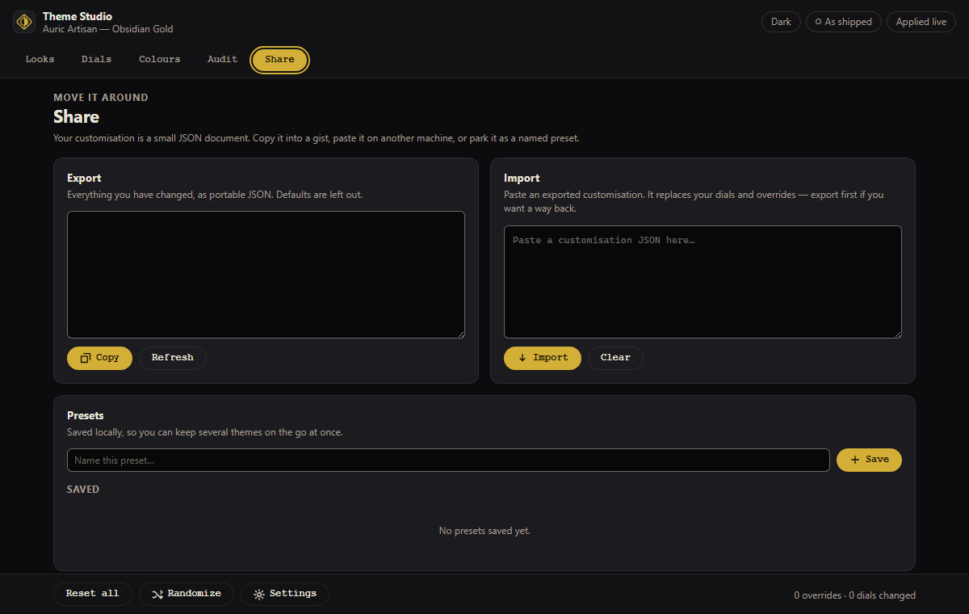Open the Dials tab
The height and width of the screenshot is (614, 969).
pos(96,59)
